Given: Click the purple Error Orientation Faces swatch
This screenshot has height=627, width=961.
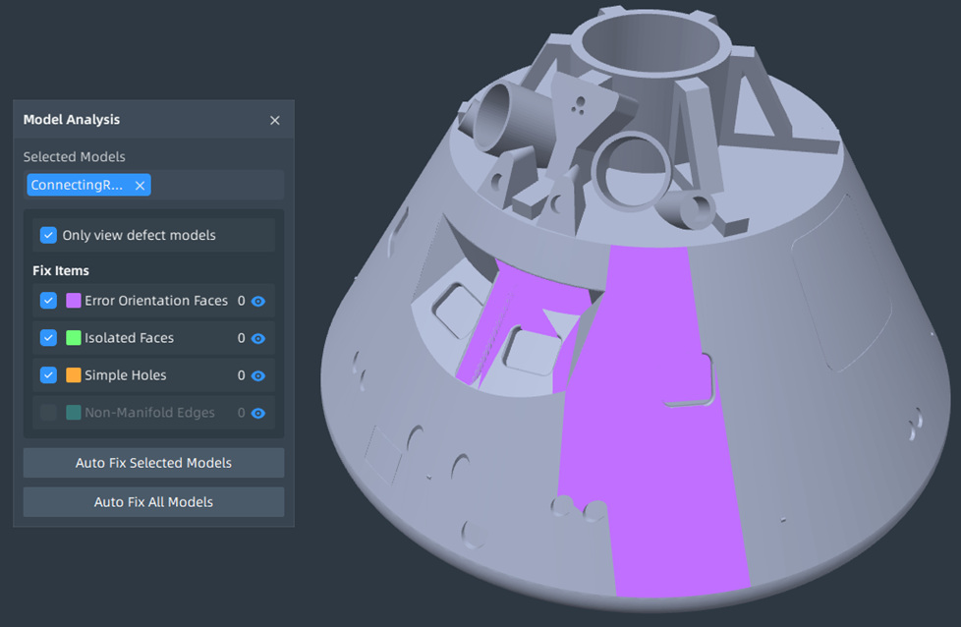Looking at the screenshot, I should 74,301.
